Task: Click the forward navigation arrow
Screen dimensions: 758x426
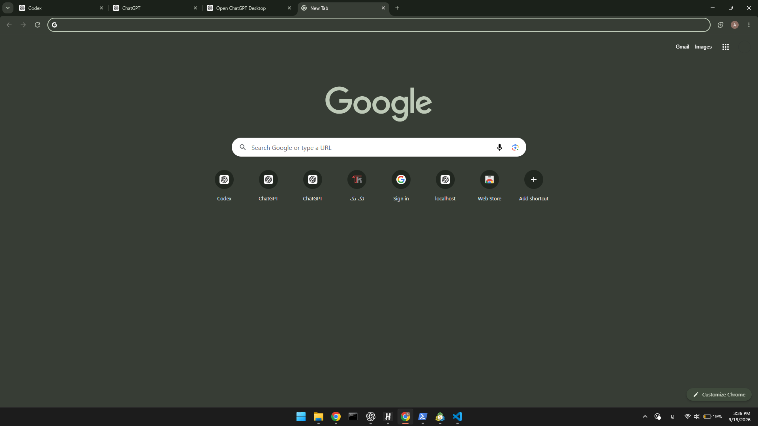Action: tap(23, 25)
